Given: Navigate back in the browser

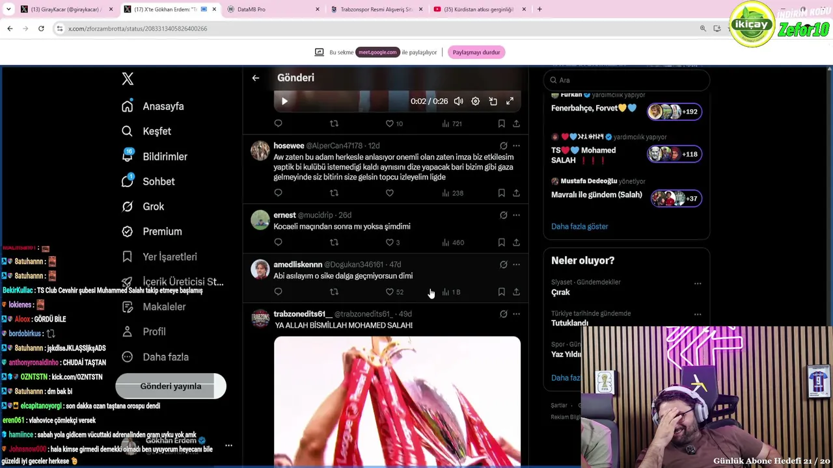Looking at the screenshot, I should pyautogui.click(x=10, y=29).
